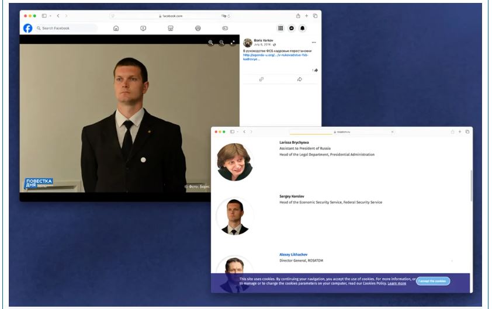The image size is (492, 309).
Task: Open new tab in Facebook Safari window
Action: click(x=307, y=16)
